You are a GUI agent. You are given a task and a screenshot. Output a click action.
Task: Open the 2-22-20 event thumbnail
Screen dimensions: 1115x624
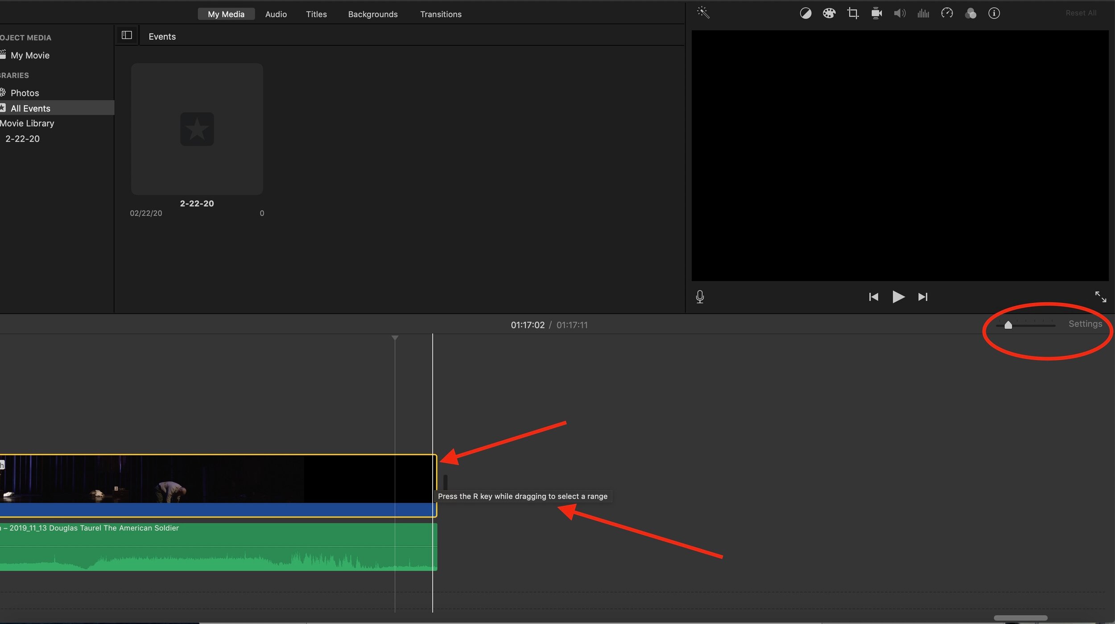(x=197, y=129)
